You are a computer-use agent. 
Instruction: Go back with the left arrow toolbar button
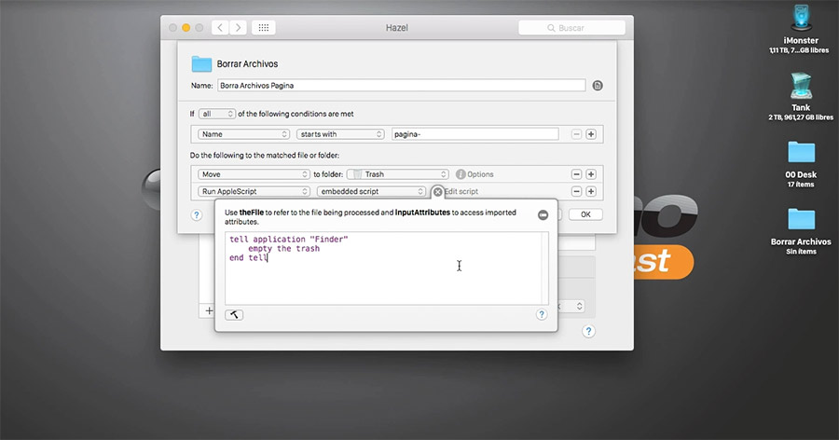click(220, 27)
